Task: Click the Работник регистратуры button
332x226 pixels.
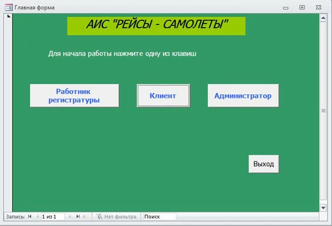Action: (75, 96)
